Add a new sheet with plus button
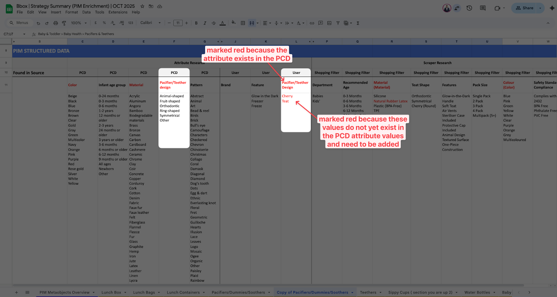 click(16, 292)
